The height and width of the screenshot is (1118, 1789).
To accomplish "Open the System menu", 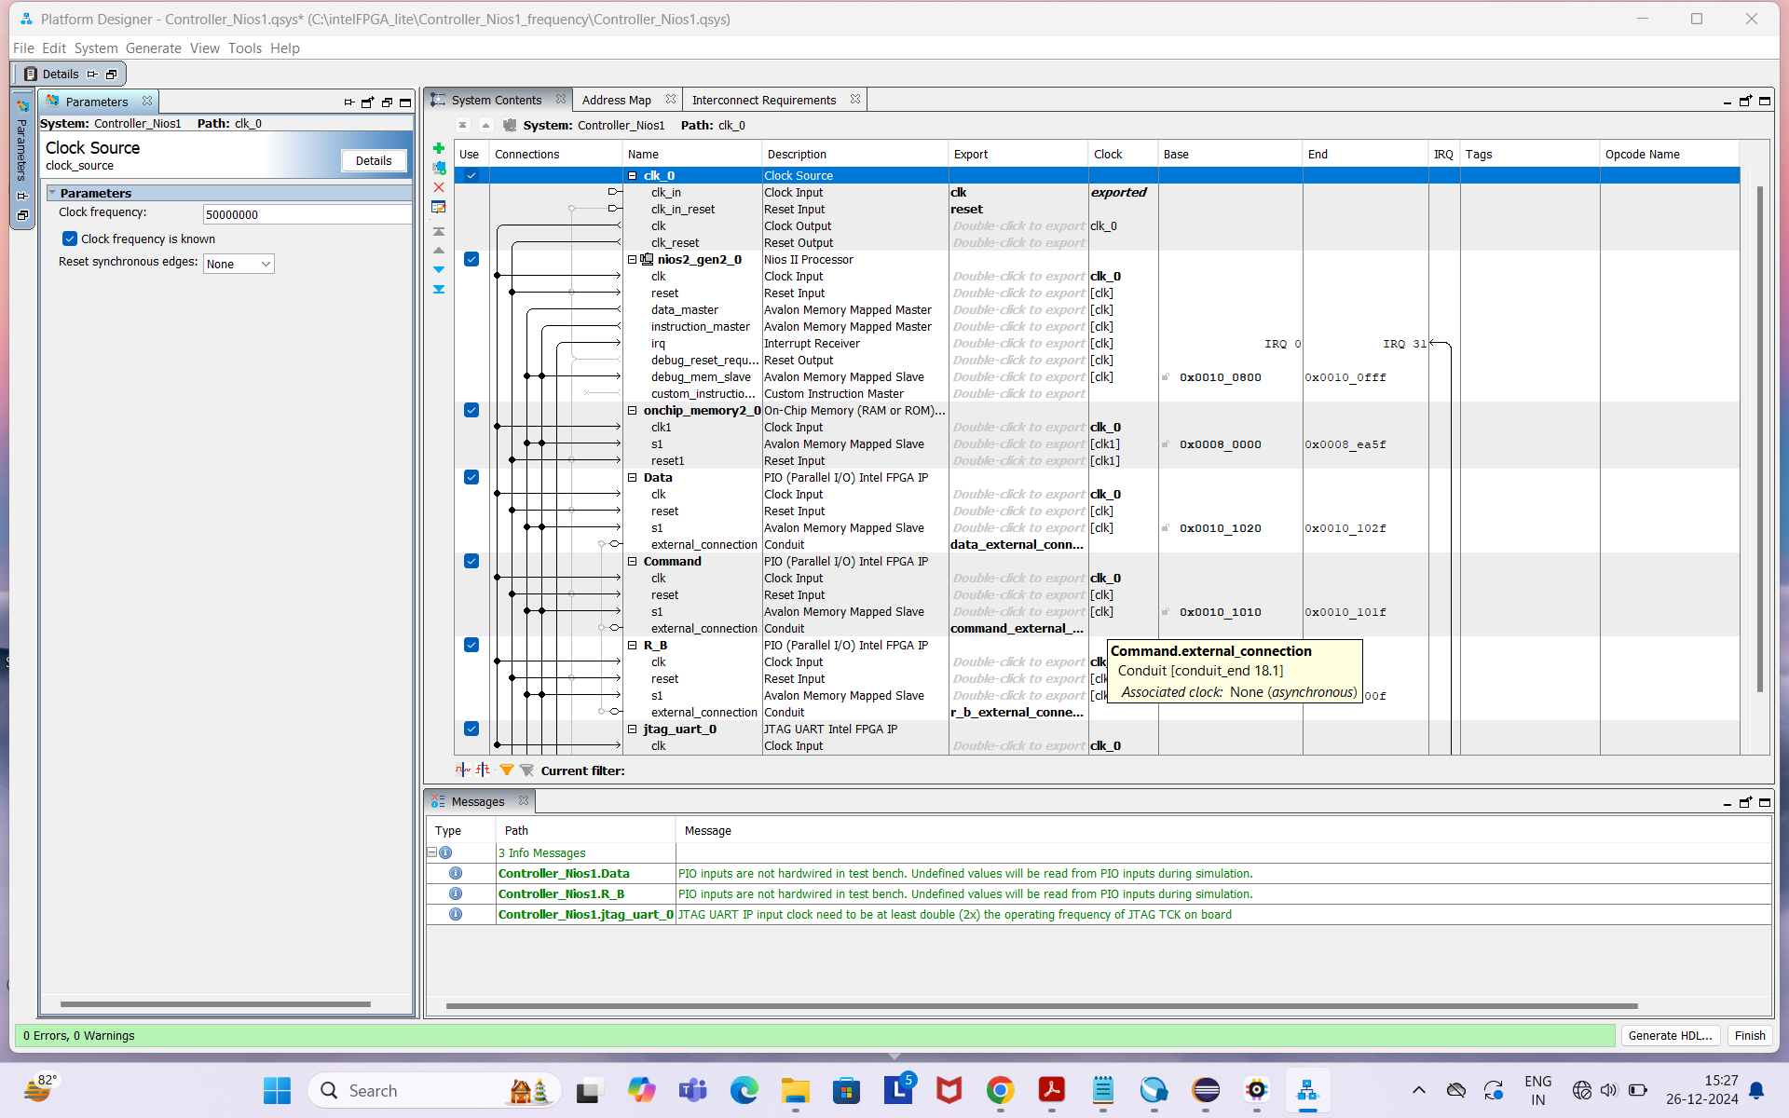I will (96, 48).
